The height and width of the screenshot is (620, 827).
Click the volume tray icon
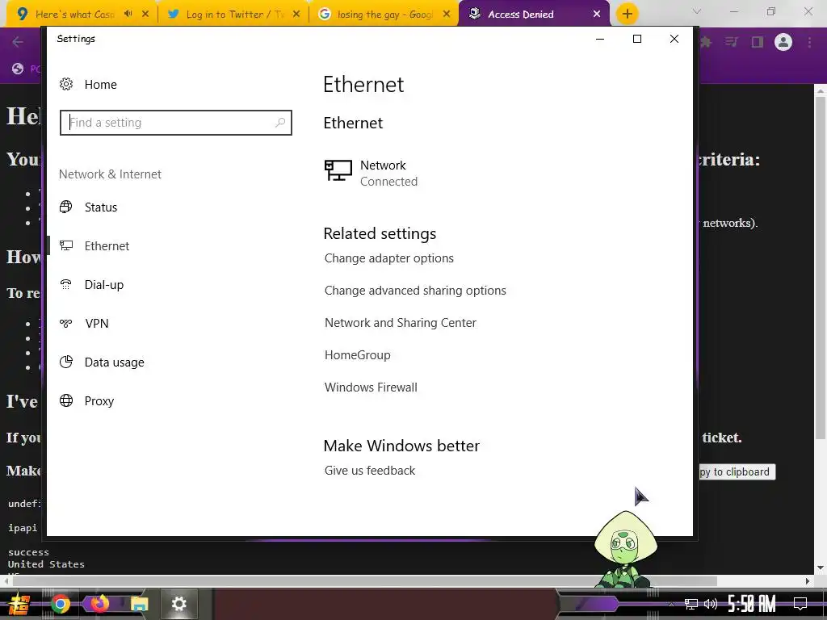(711, 604)
